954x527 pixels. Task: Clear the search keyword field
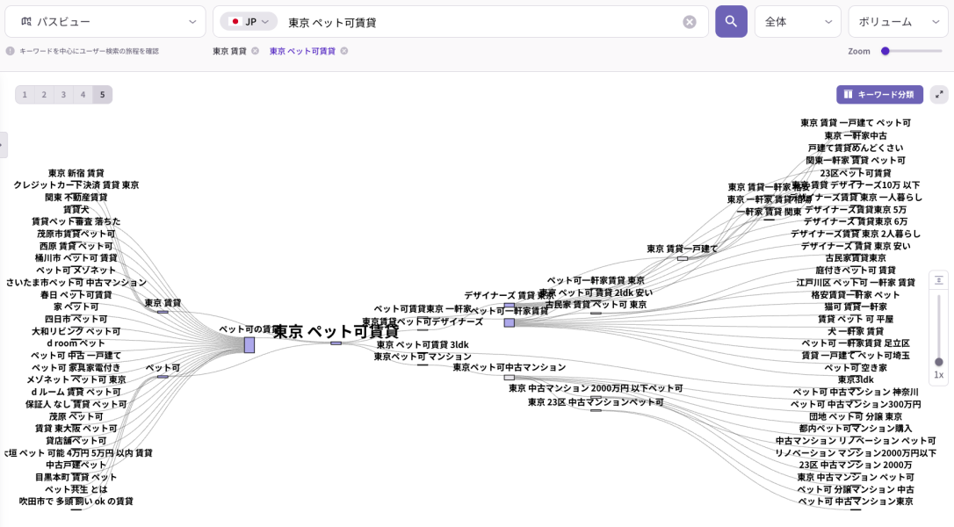click(690, 22)
